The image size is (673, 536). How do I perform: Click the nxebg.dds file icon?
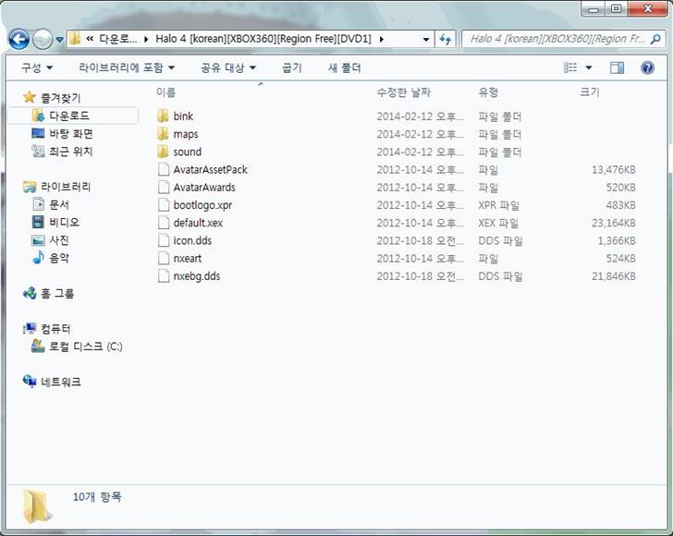coord(164,276)
